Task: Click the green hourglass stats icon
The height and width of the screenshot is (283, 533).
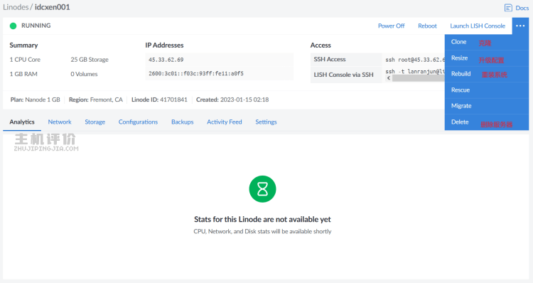Action: tap(262, 188)
